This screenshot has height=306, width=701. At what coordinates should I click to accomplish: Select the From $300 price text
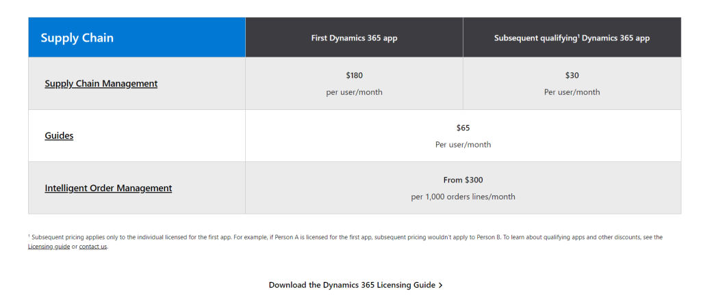click(x=463, y=180)
